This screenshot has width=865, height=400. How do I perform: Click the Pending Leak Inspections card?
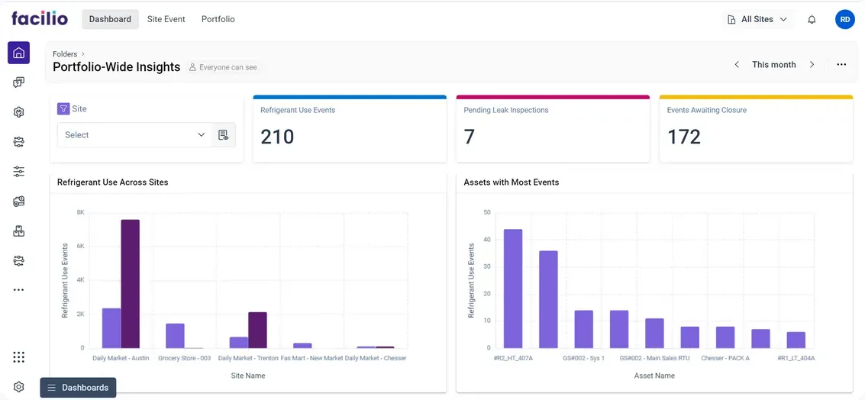(553, 128)
